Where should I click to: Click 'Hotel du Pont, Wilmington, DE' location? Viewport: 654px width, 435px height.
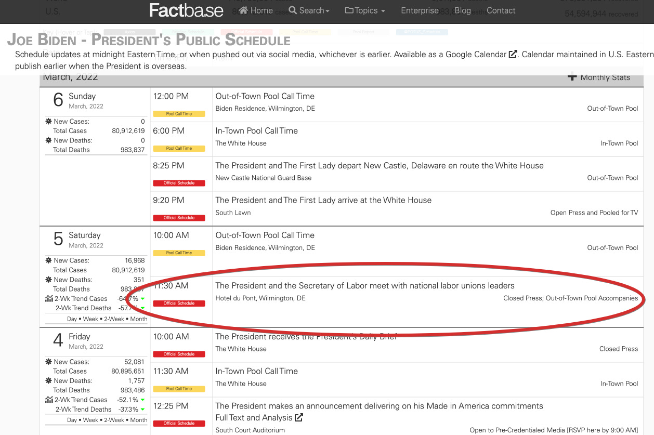click(260, 298)
